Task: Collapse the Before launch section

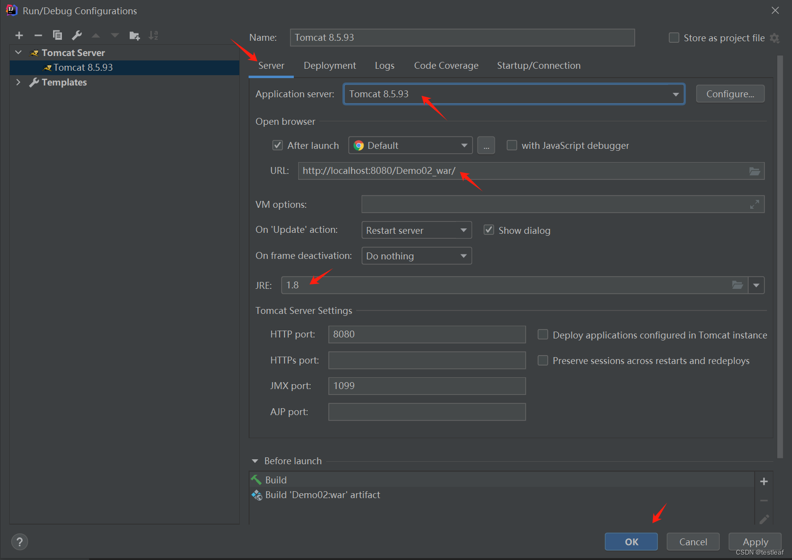Action: (255, 461)
